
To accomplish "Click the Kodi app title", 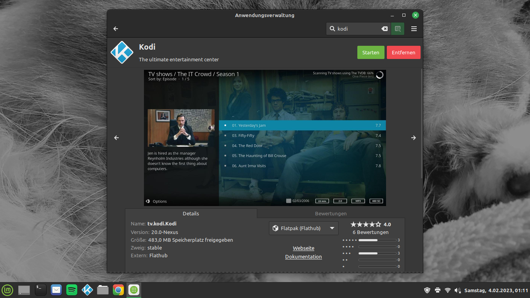I will (147, 47).
